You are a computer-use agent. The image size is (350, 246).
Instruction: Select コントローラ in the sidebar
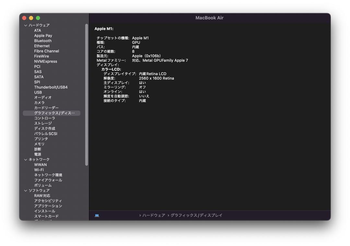click(x=44, y=118)
